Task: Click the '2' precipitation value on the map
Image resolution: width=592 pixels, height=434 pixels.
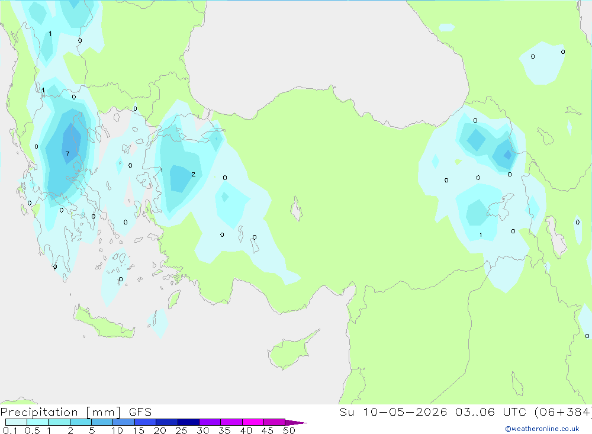Action: [194, 174]
